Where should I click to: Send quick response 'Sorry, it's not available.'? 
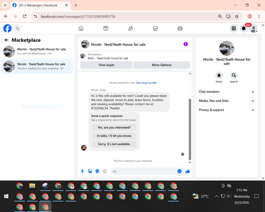coord(114,144)
